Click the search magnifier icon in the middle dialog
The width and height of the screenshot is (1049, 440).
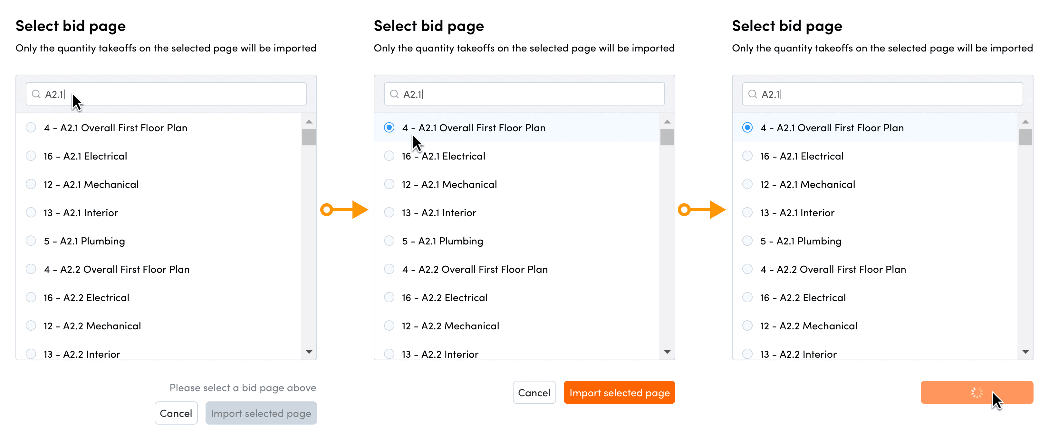tap(394, 94)
